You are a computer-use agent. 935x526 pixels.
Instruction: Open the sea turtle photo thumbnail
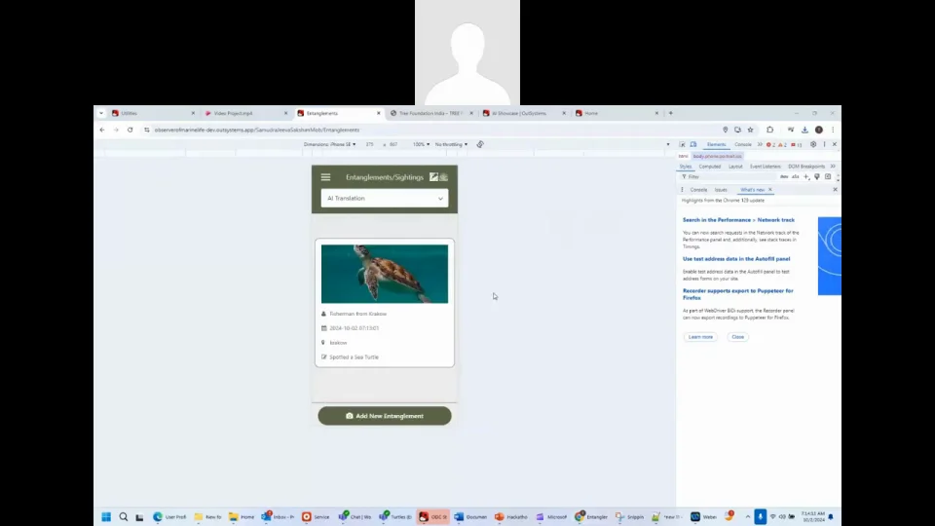tap(385, 274)
